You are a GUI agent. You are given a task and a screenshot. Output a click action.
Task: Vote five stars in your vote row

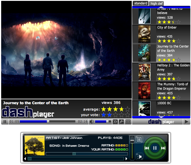pos(128,115)
